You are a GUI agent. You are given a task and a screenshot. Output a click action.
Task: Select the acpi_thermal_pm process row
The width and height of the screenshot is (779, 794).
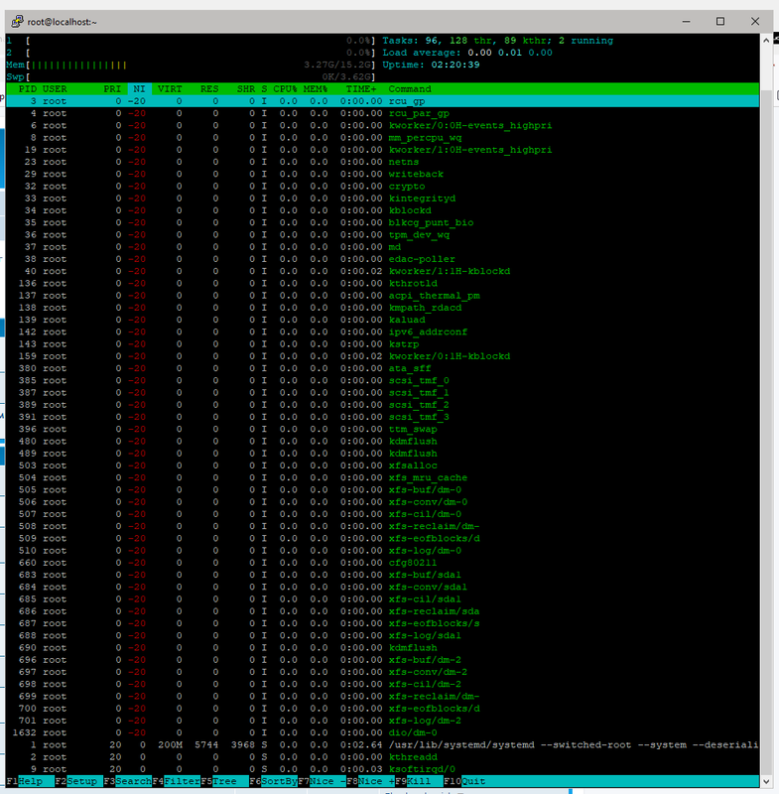(x=382, y=296)
